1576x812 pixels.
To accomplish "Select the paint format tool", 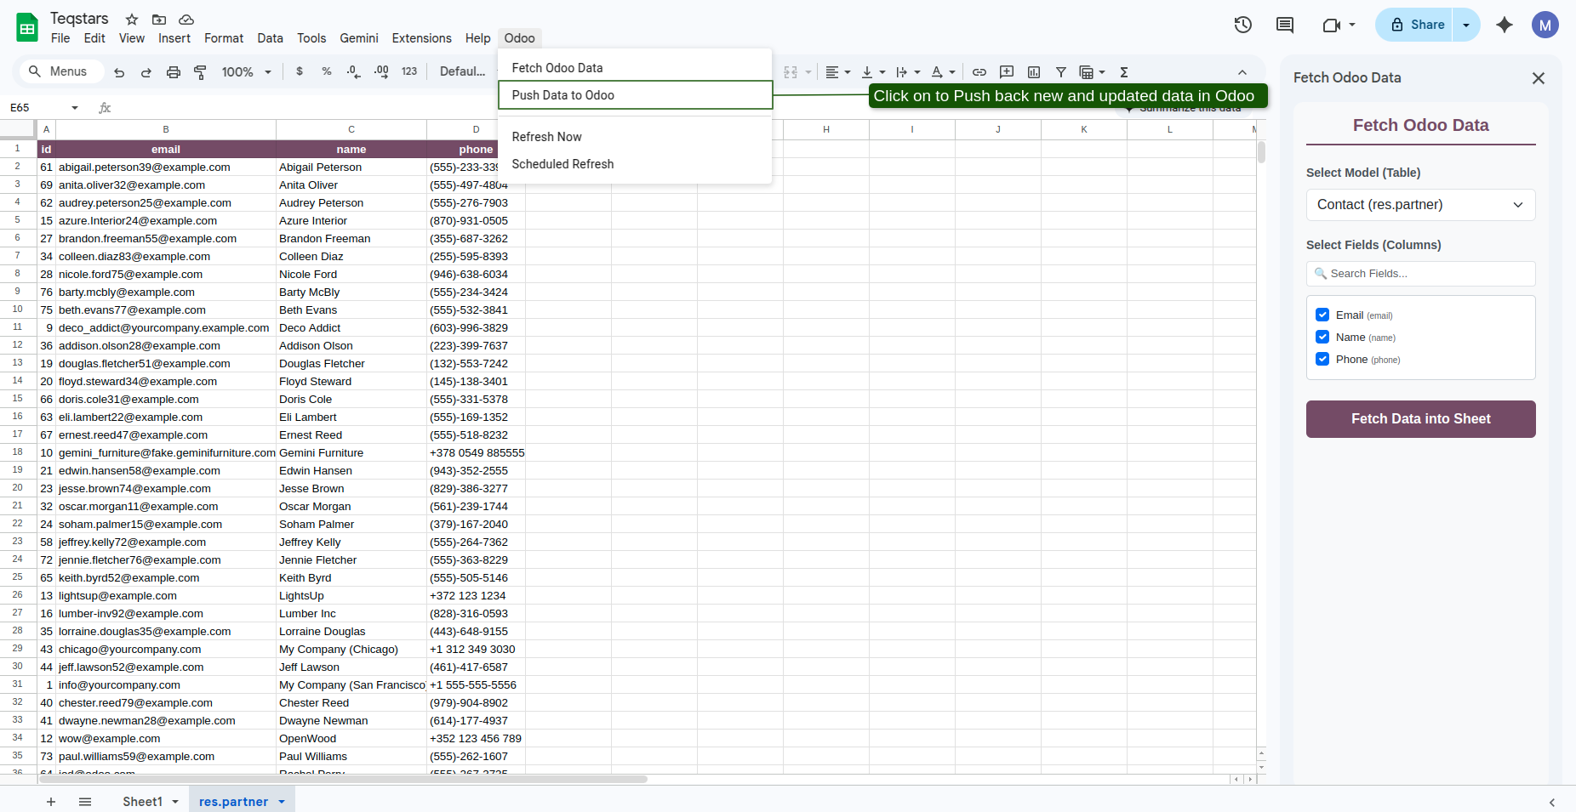I will click(201, 72).
